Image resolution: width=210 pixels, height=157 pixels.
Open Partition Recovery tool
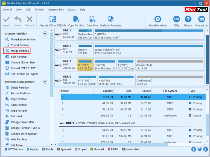tap(111, 19)
